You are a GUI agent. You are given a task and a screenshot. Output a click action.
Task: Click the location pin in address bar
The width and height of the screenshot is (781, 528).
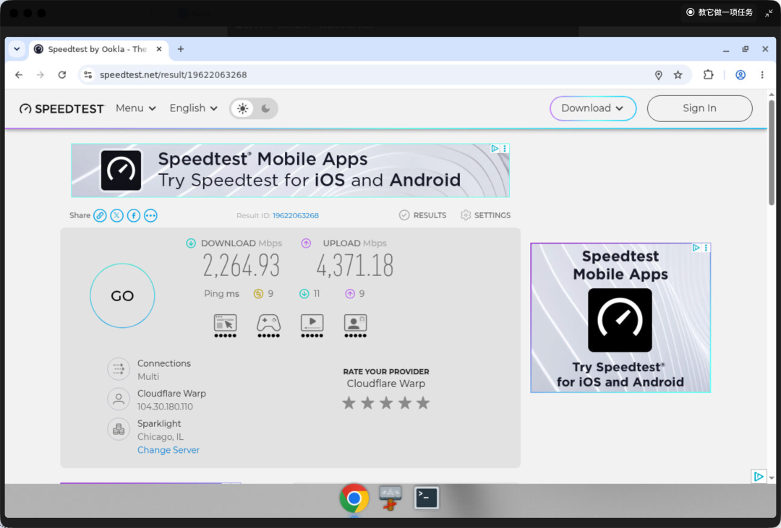click(x=659, y=75)
